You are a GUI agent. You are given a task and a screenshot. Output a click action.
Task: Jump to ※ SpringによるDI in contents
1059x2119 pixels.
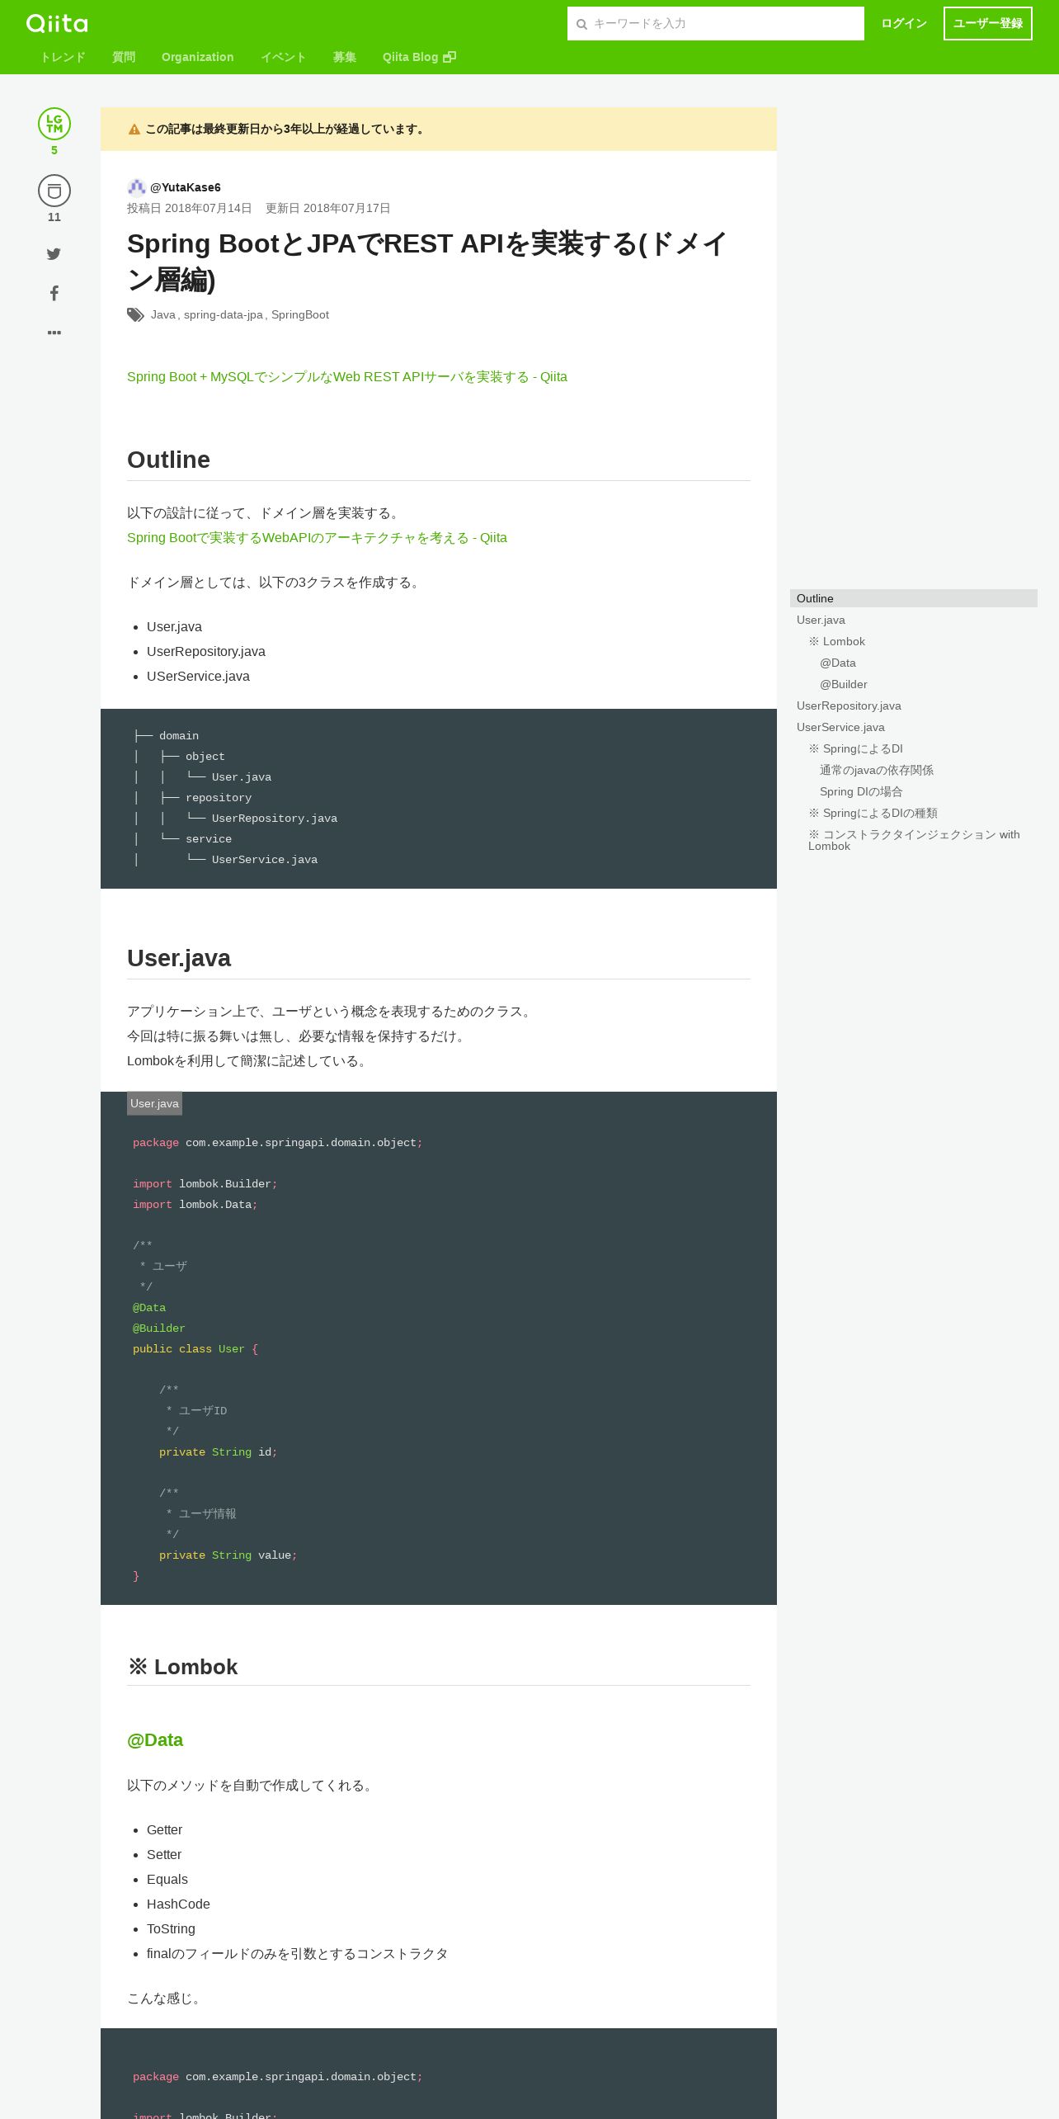tap(856, 748)
